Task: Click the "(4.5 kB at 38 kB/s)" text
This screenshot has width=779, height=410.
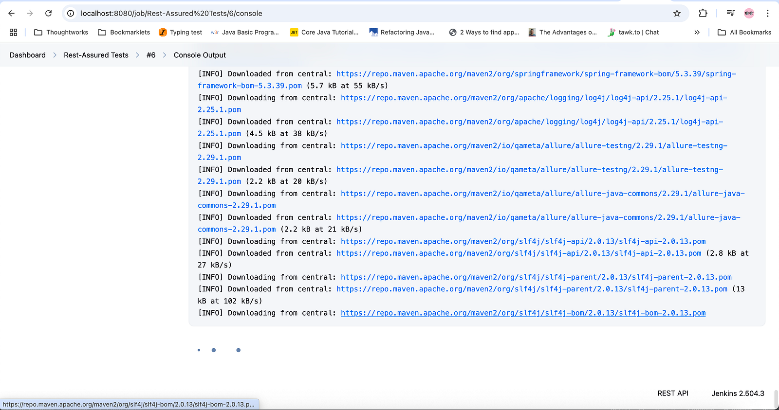Action: click(286, 133)
